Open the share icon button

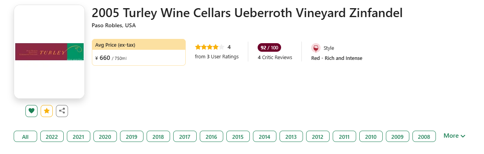[x=62, y=111]
